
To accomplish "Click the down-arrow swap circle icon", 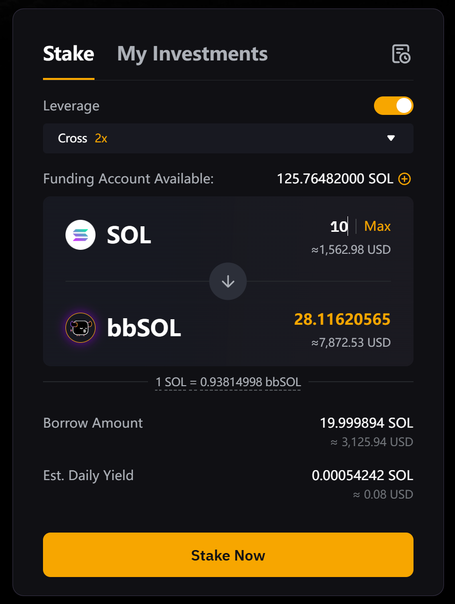I will [x=228, y=281].
